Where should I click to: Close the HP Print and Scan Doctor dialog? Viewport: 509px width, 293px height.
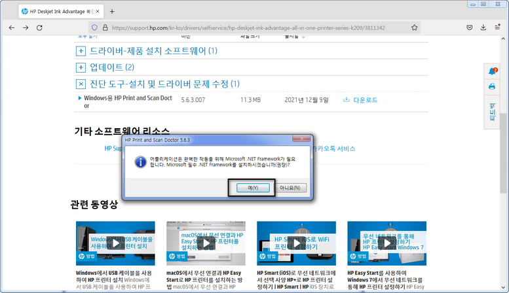(301, 139)
